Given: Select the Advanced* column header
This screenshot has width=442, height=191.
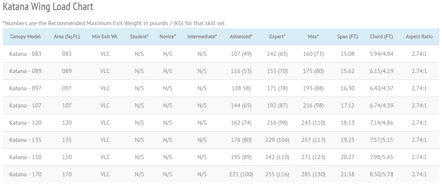Looking at the screenshot, I should 241,37.
